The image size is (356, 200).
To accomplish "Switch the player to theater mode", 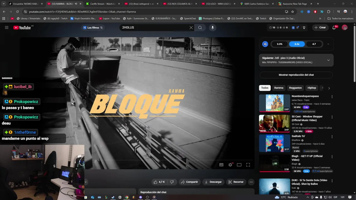I will (239, 165).
